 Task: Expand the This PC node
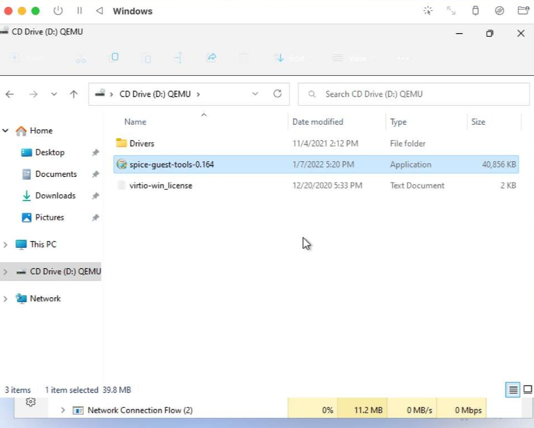[6, 245]
